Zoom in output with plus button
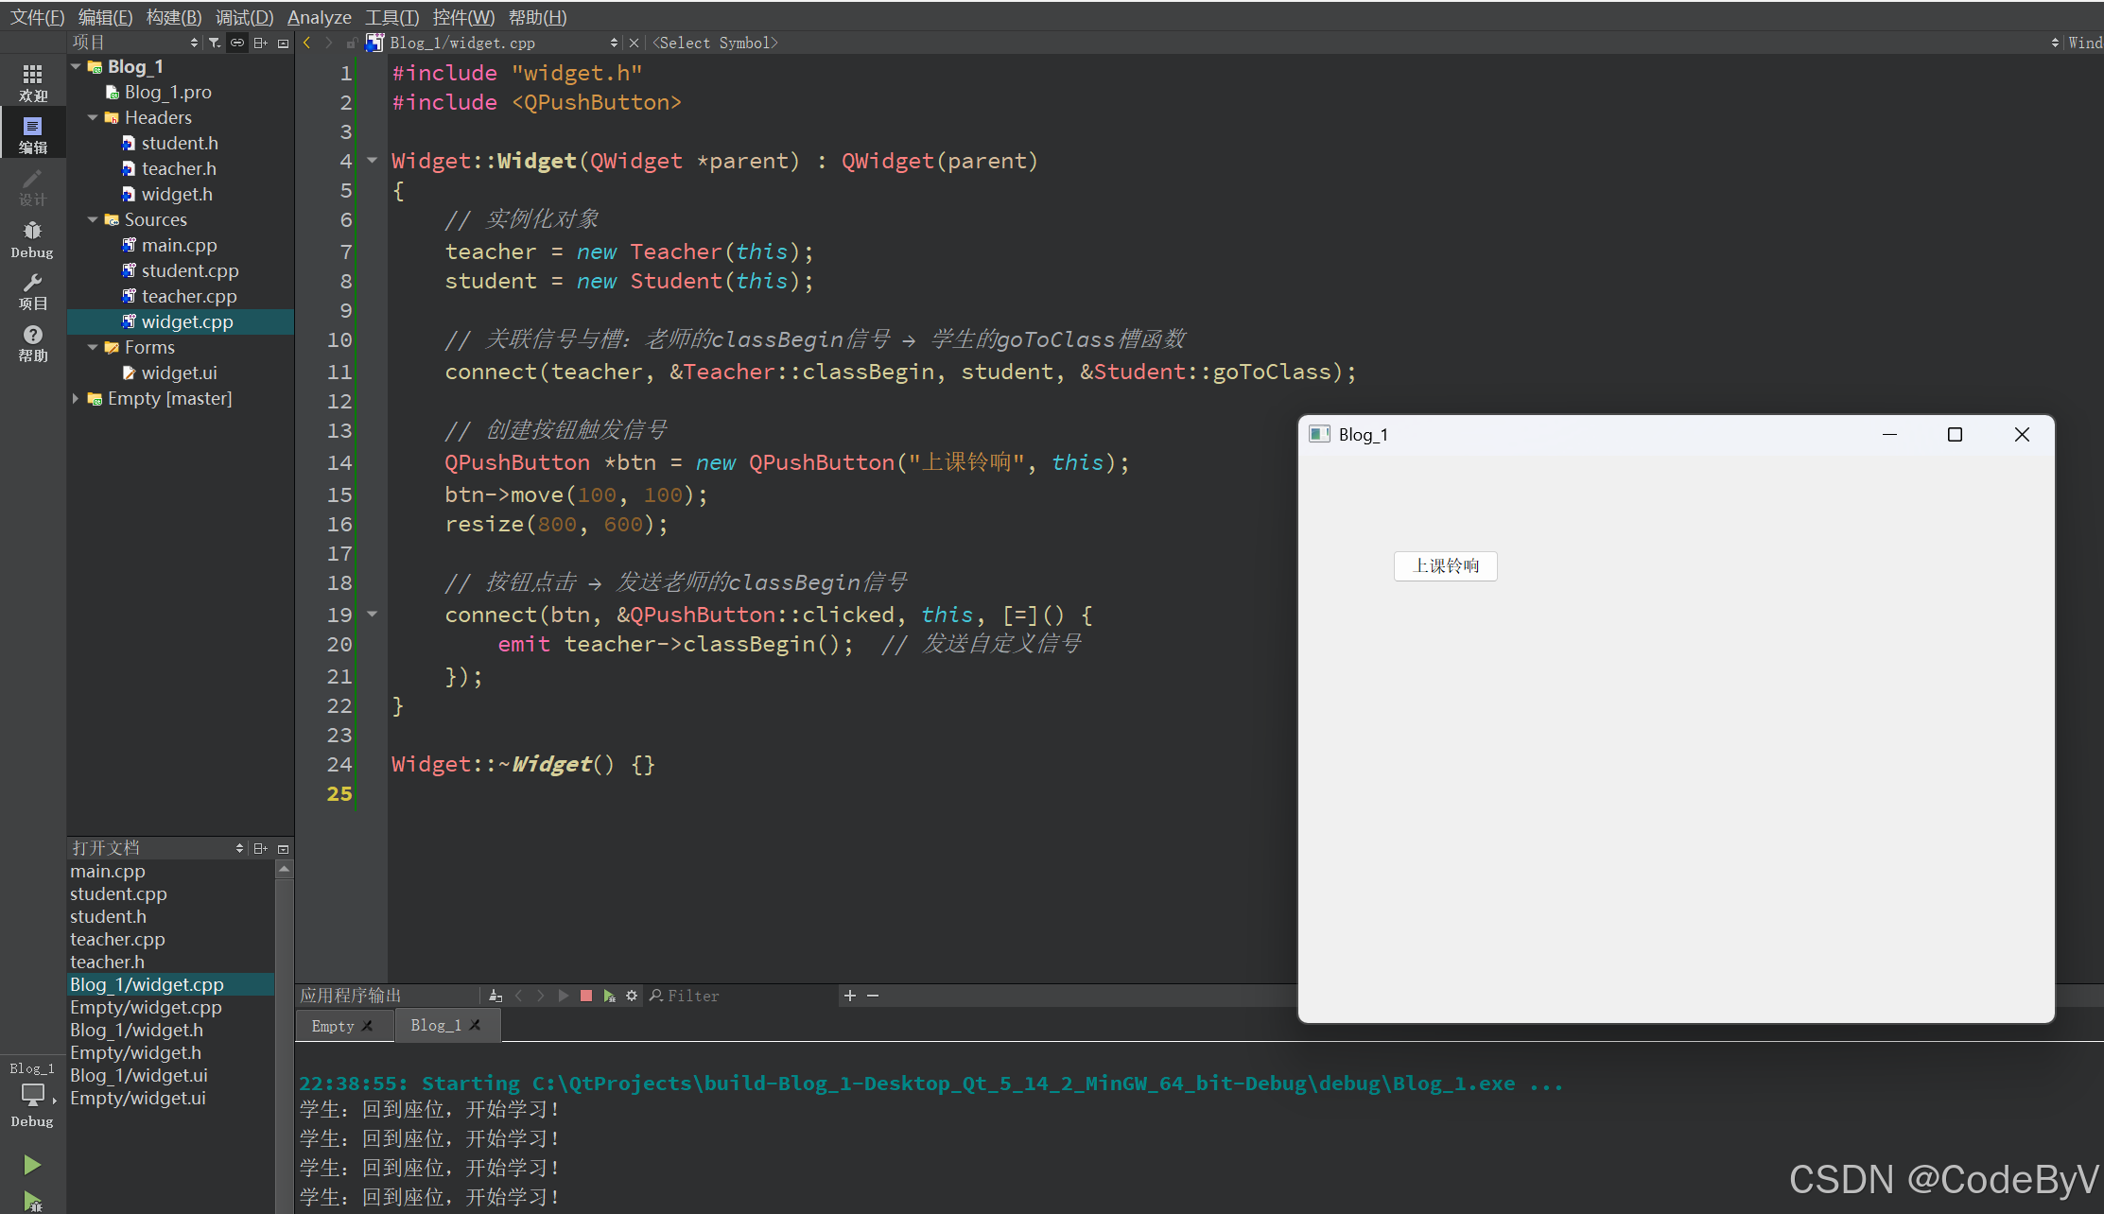The image size is (2104, 1214). point(849,996)
